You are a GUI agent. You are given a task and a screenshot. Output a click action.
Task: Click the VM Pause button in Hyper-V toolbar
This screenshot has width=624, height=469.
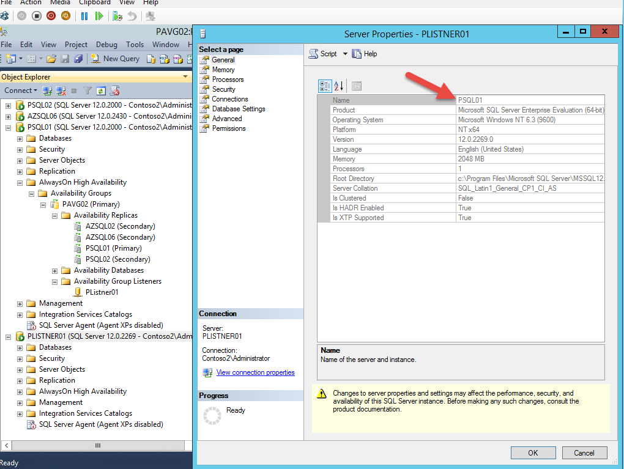click(84, 16)
